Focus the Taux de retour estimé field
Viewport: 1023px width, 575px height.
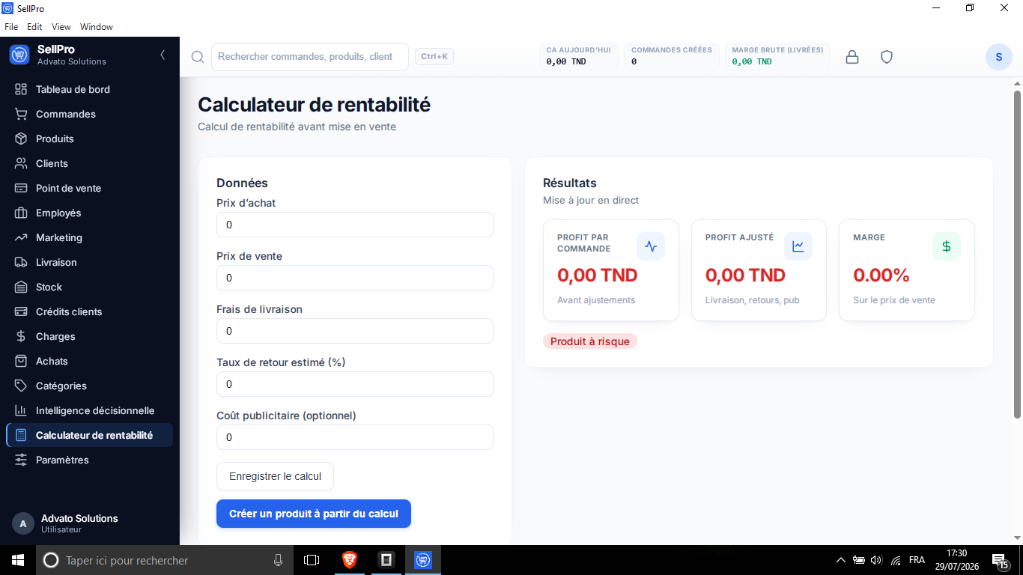click(355, 384)
